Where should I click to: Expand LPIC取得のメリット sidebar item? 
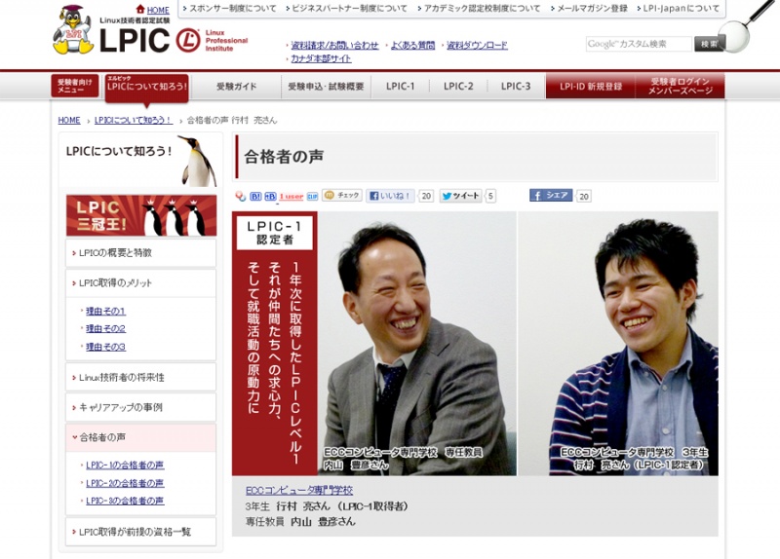(x=140, y=283)
